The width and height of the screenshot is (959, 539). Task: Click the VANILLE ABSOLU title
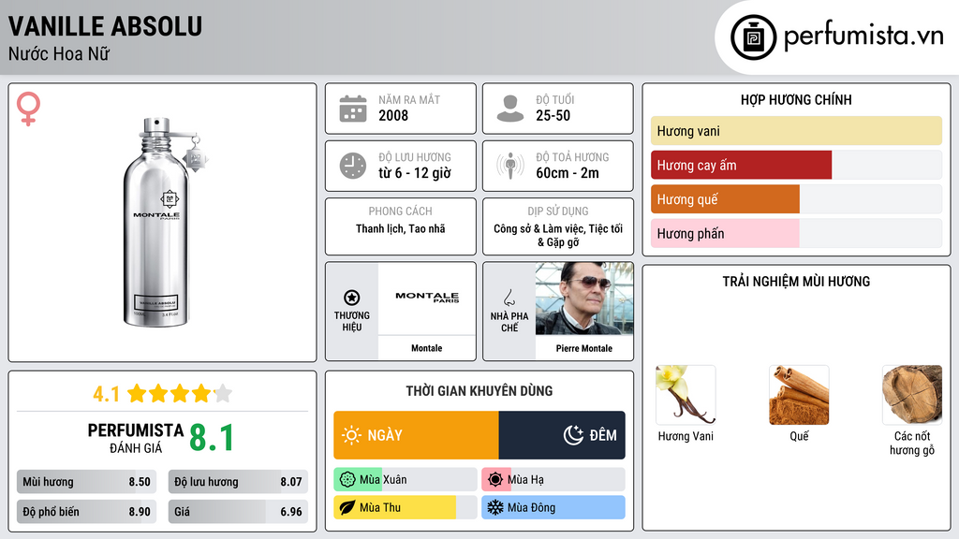pyautogui.click(x=105, y=26)
